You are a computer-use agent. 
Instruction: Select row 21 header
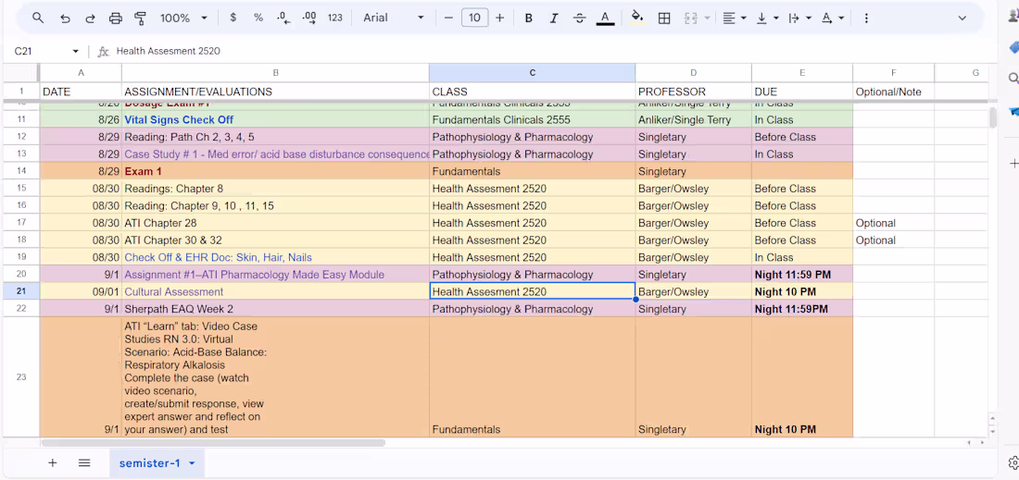pos(21,292)
